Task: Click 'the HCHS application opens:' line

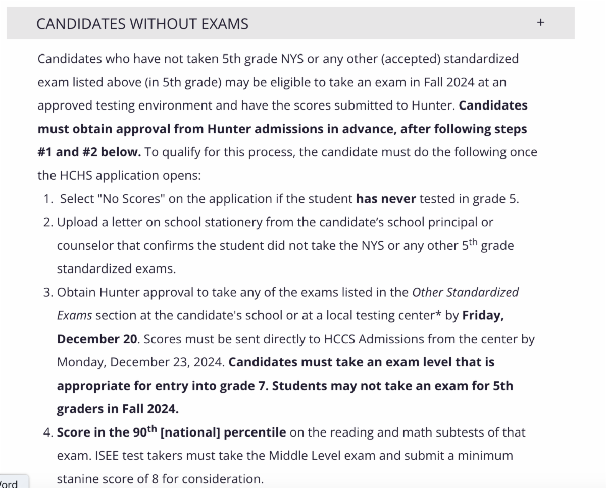Action: 119,176
